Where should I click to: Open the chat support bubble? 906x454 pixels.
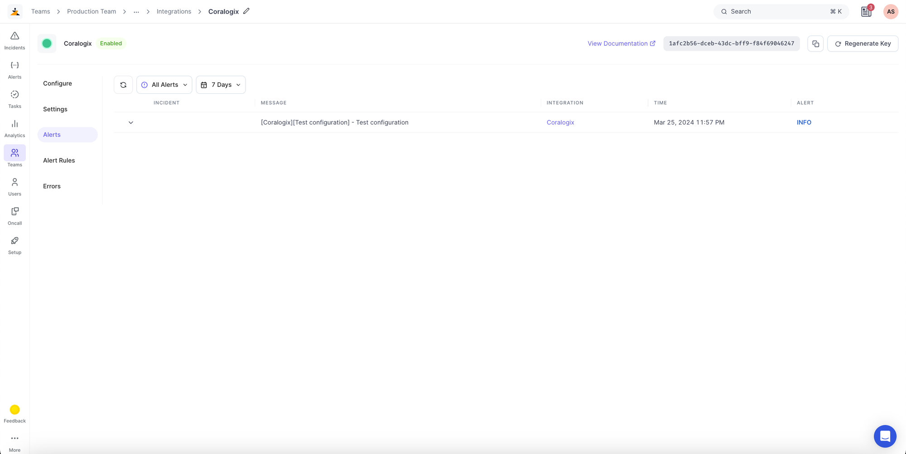[885, 436]
